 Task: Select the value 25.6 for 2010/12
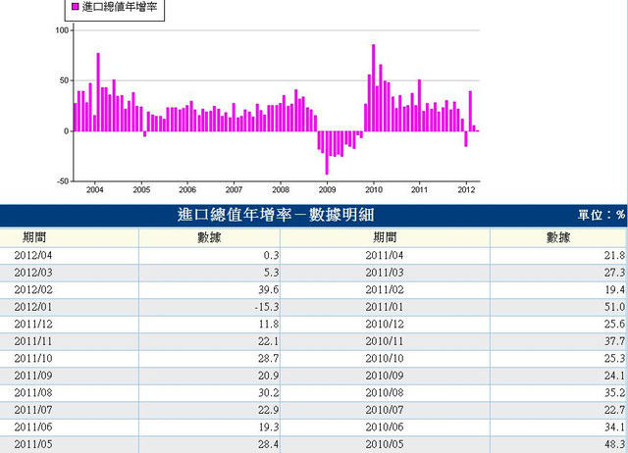tap(558, 325)
